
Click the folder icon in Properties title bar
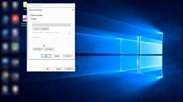point(29,5)
